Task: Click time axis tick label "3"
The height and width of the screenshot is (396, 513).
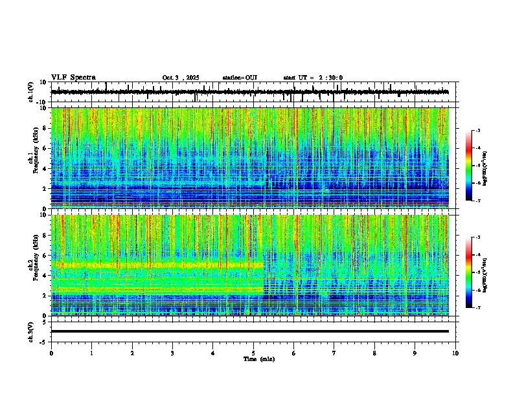Action: 172,353
